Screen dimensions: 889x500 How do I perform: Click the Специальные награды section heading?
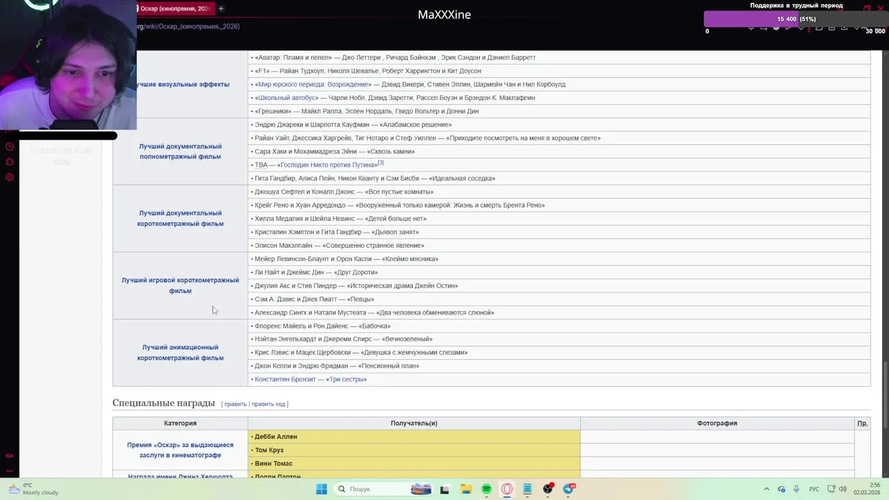click(x=163, y=403)
